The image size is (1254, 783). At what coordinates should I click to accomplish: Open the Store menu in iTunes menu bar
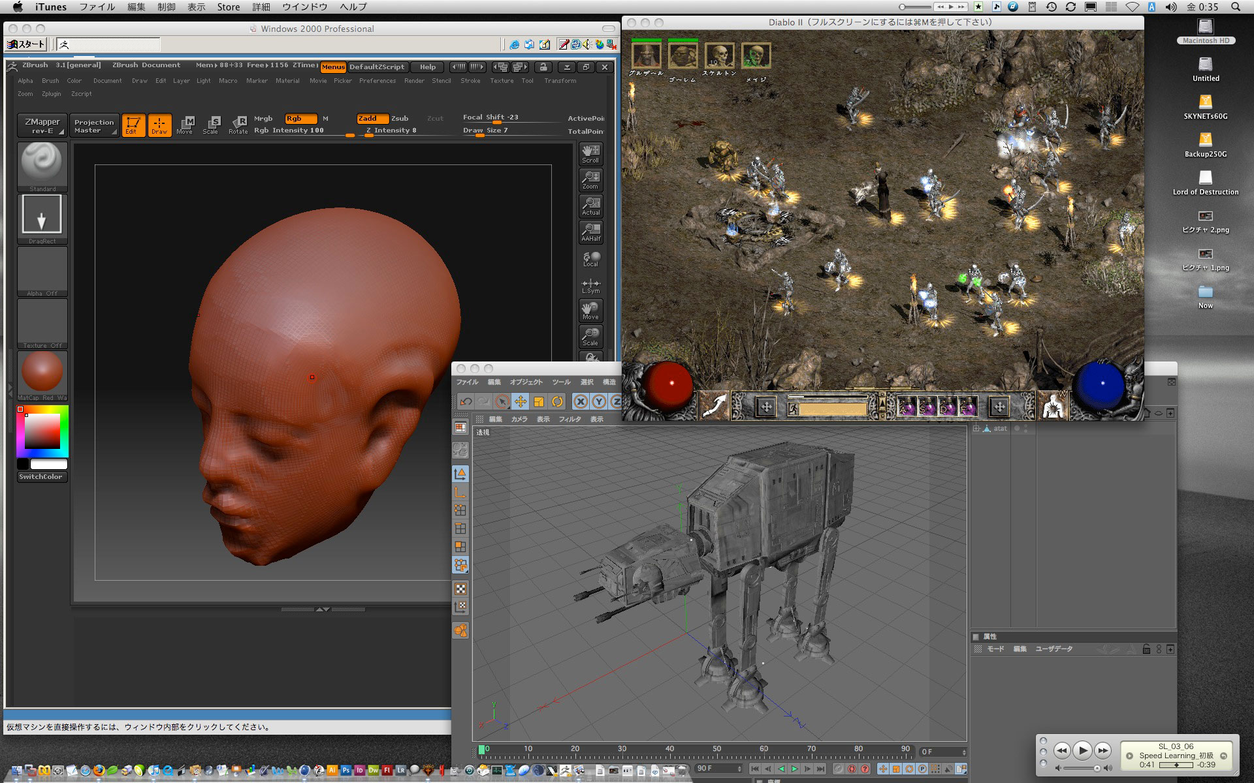(x=229, y=7)
